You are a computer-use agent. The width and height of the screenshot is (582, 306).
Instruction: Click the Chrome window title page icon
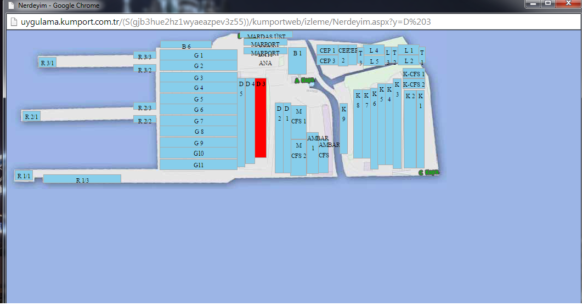(11, 5)
